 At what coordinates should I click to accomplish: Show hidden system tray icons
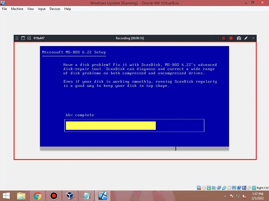[225, 196]
